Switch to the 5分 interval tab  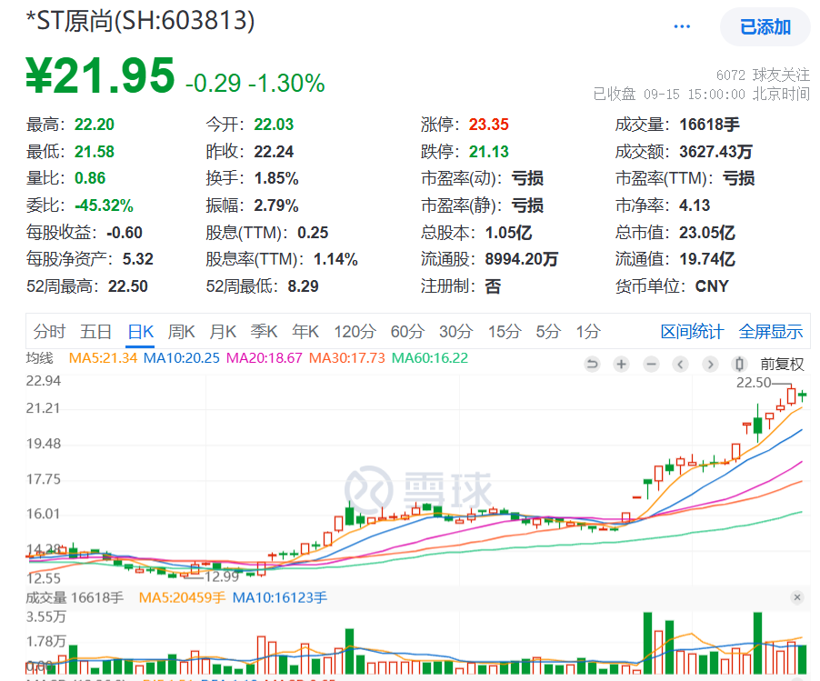point(548,332)
